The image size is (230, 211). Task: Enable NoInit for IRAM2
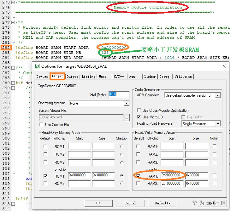point(215,184)
